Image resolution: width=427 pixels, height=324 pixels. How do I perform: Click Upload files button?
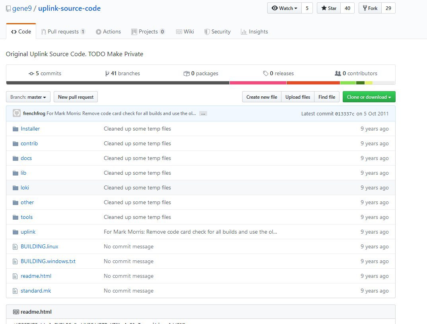tap(298, 97)
